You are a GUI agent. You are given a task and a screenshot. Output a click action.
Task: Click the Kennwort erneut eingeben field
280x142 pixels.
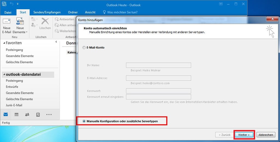[x=158, y=97]
